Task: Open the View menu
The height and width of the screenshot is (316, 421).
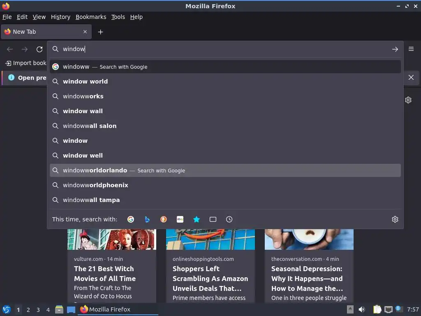Action: coord(39,17)
